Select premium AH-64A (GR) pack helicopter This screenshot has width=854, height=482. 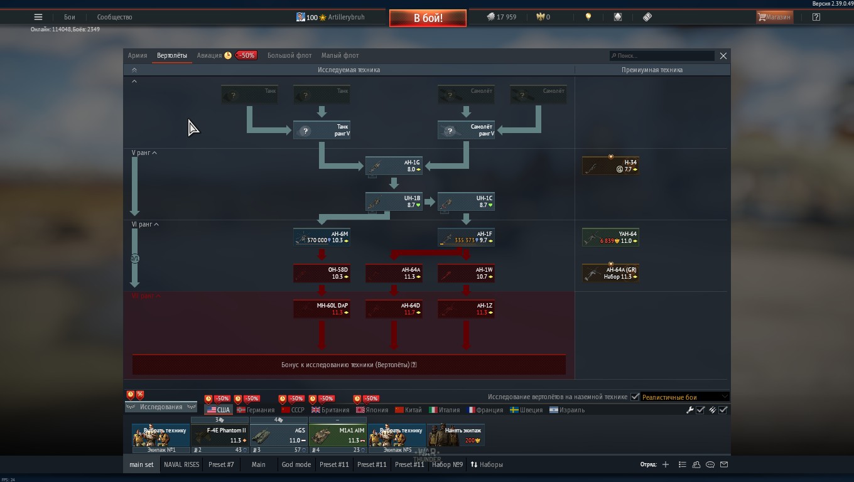[x=610, y=273]
